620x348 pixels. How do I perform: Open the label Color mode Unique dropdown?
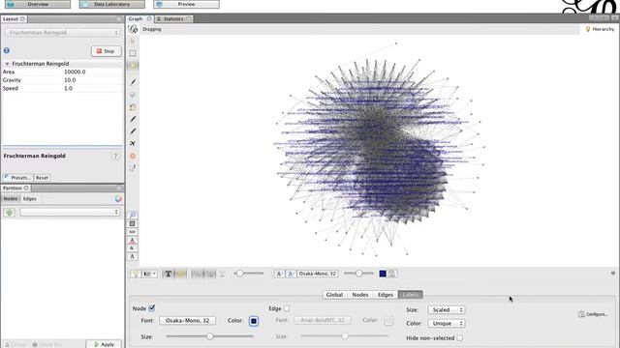coord(446,324)
